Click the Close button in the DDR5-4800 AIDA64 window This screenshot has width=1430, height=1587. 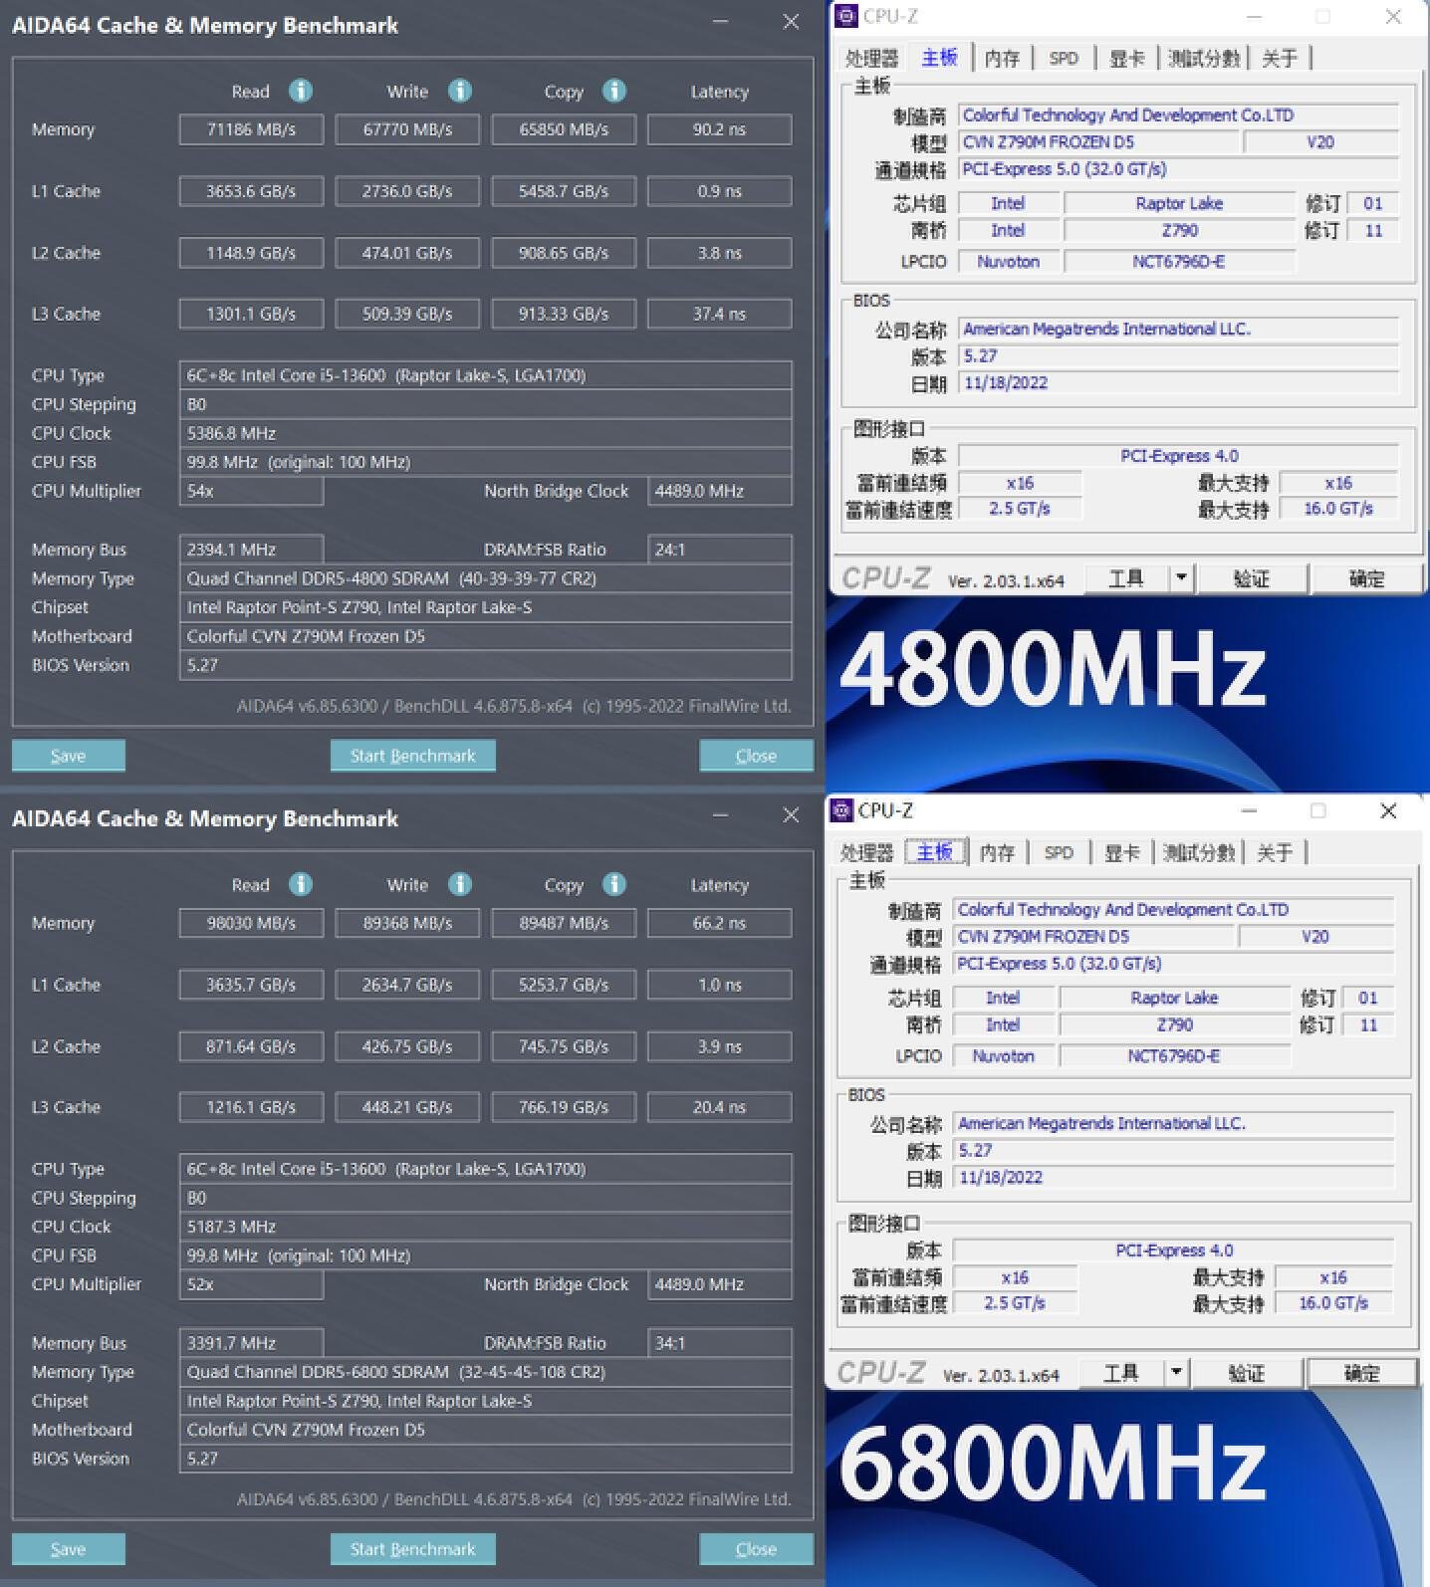756,756
